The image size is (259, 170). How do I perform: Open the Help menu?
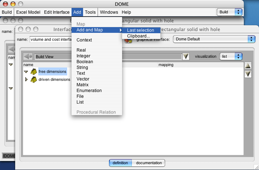[x=126, y=12]
